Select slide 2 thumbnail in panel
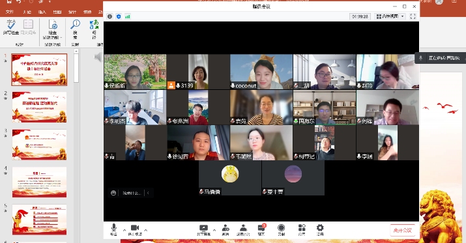Viewport: 466px width, 243px height. [39, 107]
